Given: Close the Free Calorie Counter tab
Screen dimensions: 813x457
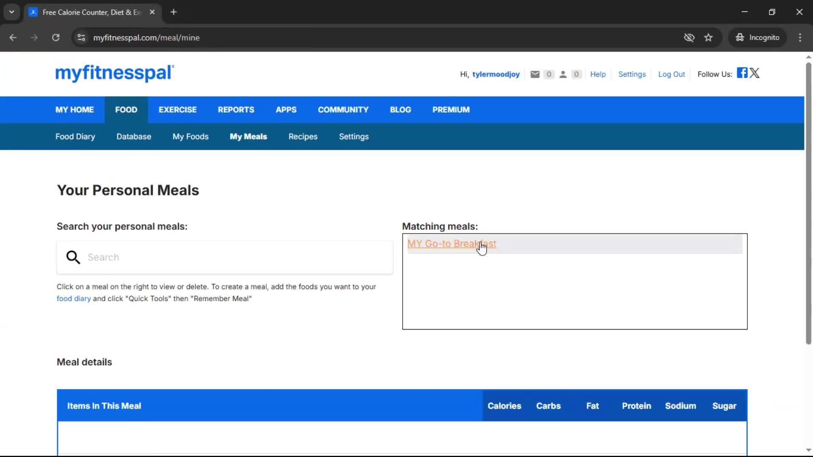Looking at the screenshot, I should pyautogui.click(x=152, y=12).
